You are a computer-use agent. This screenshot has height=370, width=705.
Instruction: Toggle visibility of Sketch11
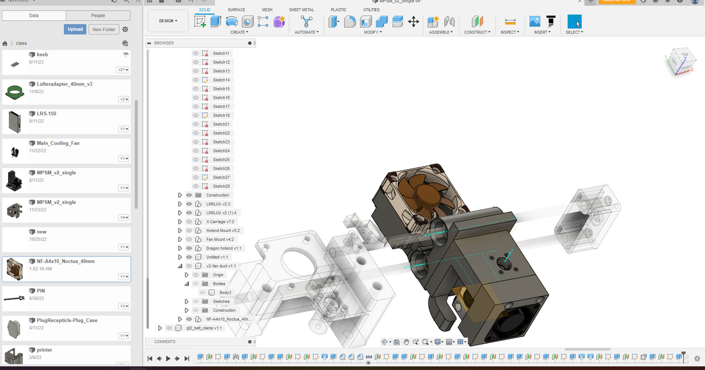pos(194,53)
